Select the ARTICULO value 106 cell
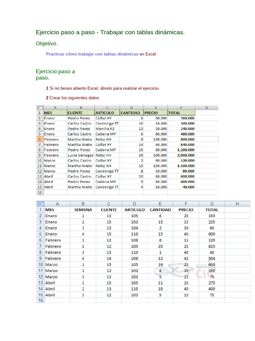Viewport: 255px width, 341px height. point(134,258)
